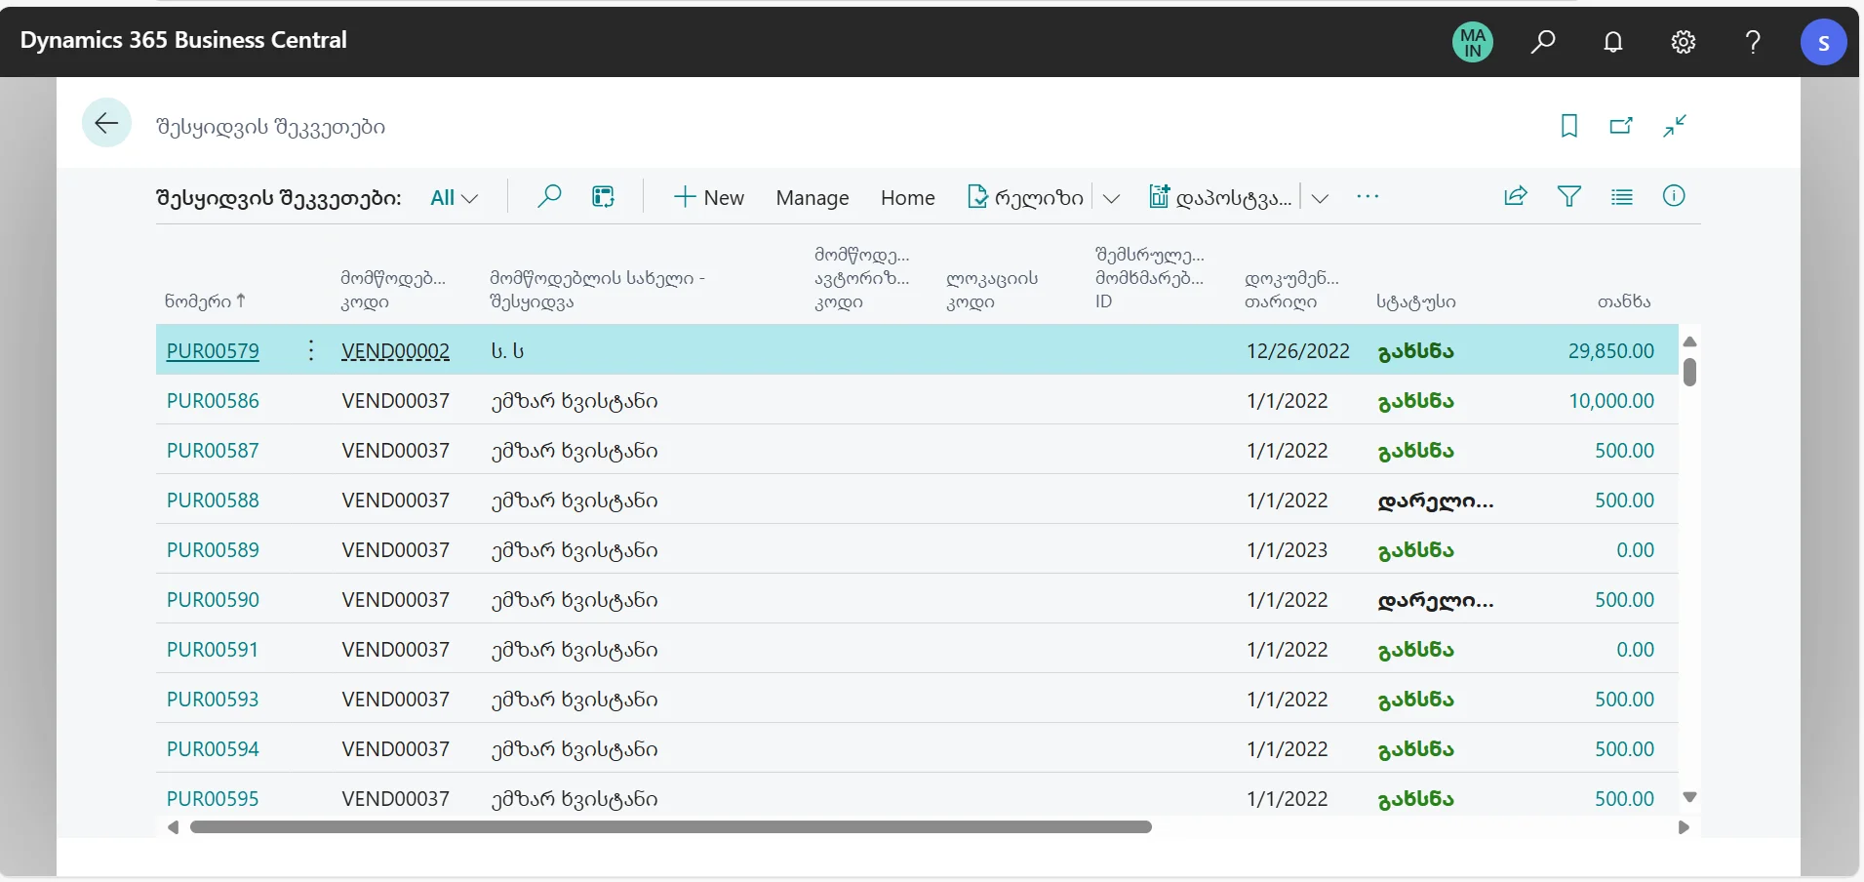
Task: Open the share icon in toolbar
Action: tap(1515, 197)
